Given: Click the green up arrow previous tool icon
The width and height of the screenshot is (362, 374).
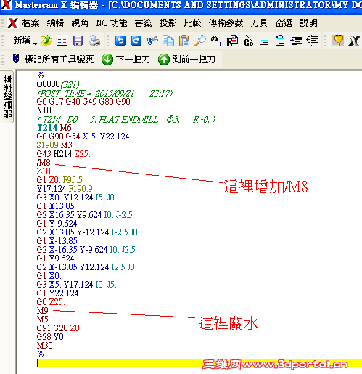Looking at the screenshot, I should point(164,60).
